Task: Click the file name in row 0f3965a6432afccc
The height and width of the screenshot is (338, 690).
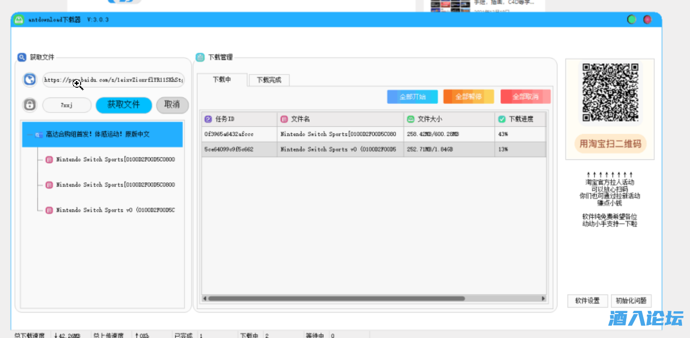Action: coord(340,134)
